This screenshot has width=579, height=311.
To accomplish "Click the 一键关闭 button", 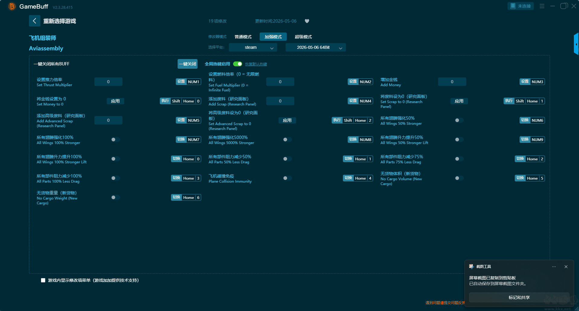I will (x=188, y=64).
